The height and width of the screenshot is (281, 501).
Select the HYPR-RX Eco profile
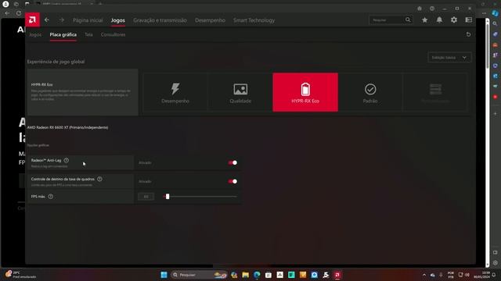pos(305,92)
